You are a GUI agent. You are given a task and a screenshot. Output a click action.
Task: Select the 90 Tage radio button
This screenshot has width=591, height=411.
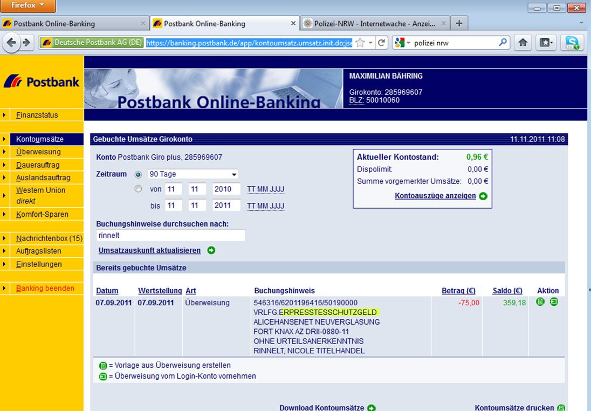pos(139,174)
